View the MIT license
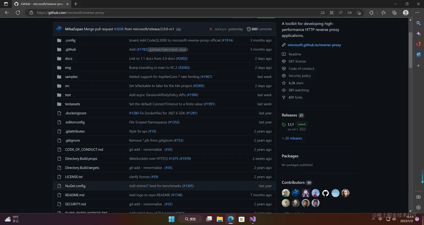Viewport: 424px width, 225px height. pos(297,61)
